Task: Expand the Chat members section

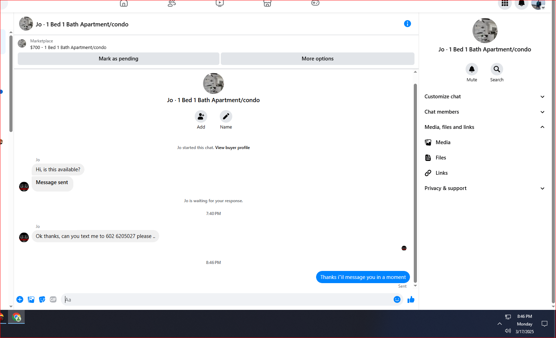Action: [x=485, y=112]
